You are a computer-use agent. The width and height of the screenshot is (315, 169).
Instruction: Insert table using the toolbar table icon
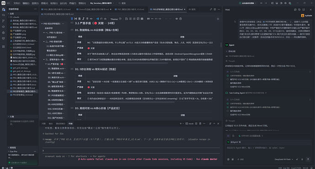(x=142, y=19)
